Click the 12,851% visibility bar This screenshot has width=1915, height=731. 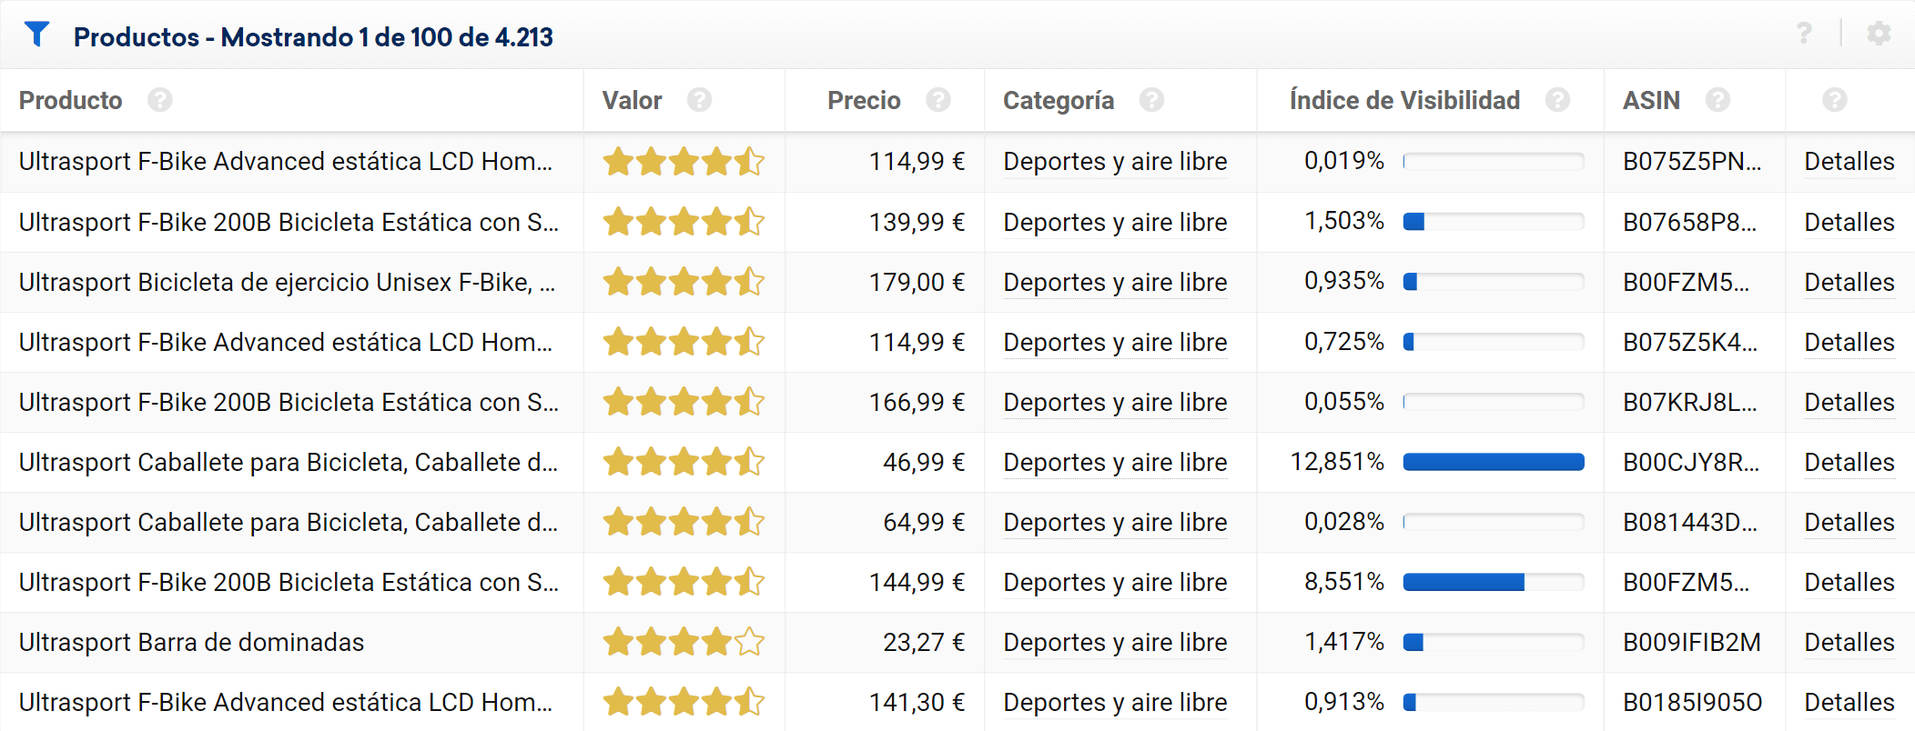click(1493, 463)
